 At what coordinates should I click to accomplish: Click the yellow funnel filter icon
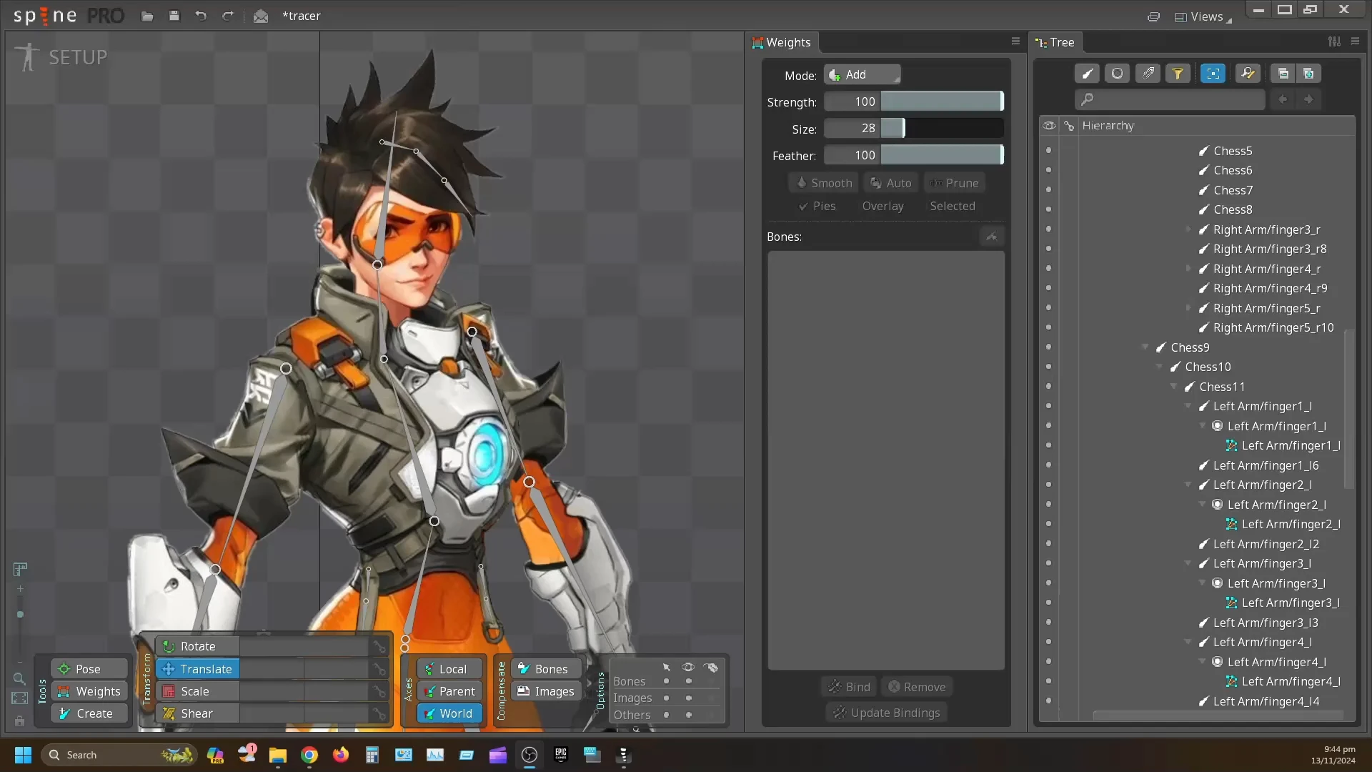1178,74
